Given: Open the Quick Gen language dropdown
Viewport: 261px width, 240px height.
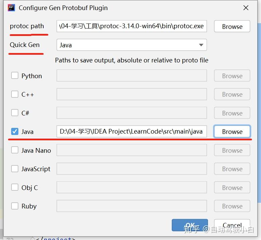Looking at the screenshot, I should [x=131, y=45].
